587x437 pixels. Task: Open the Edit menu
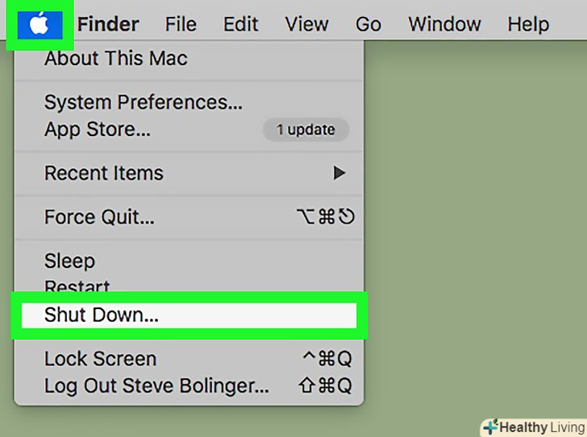click(x=240, y=24)
